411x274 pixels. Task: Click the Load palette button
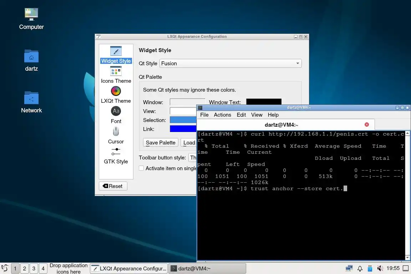(188, 143)
